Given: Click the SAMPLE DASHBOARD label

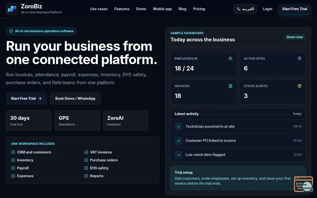Looking at the screenshot, I should [x=187, y=33].
